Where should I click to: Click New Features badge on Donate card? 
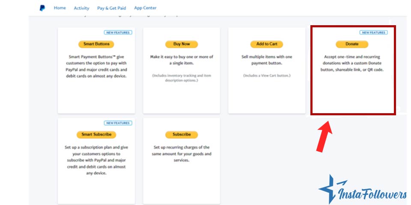pyautogui.click(x=373, y=32)
